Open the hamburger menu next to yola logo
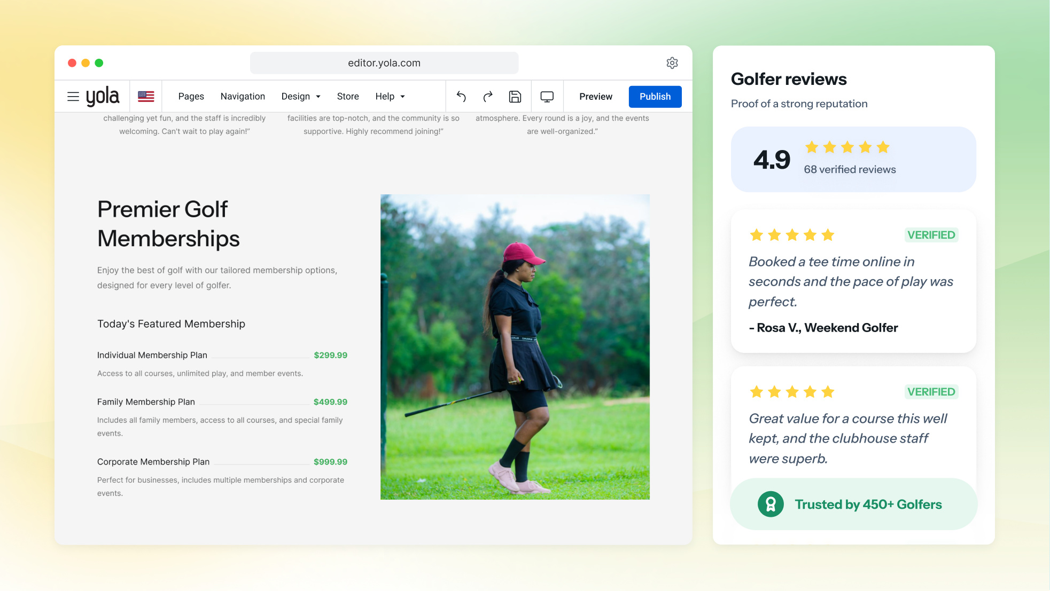 pyautogui.click(x=73, y=97)
